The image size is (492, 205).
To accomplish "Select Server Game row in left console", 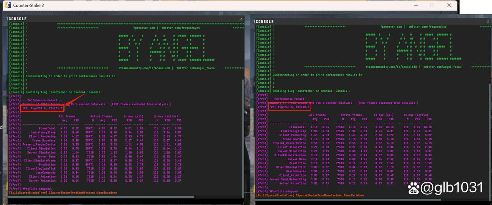I will [x=95, y=156].
